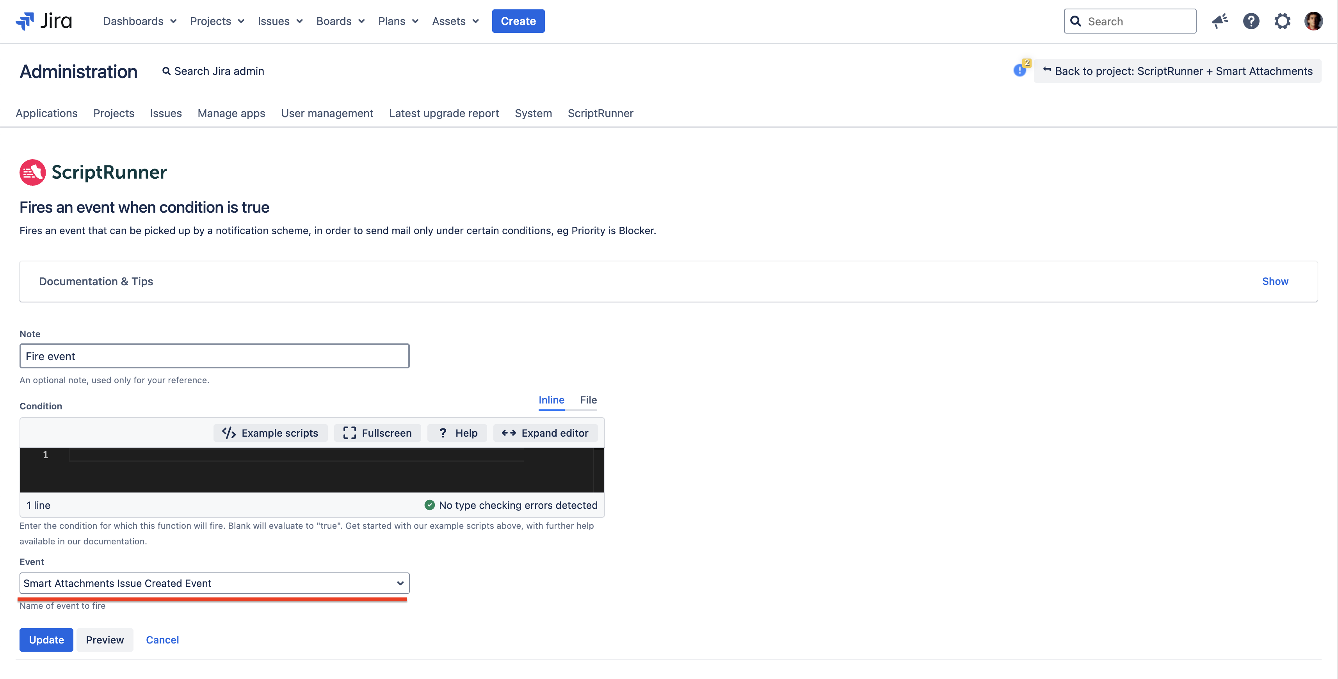Focus the top Search input field
This screenshot has height=679, width=1338.
point(1130,21)
